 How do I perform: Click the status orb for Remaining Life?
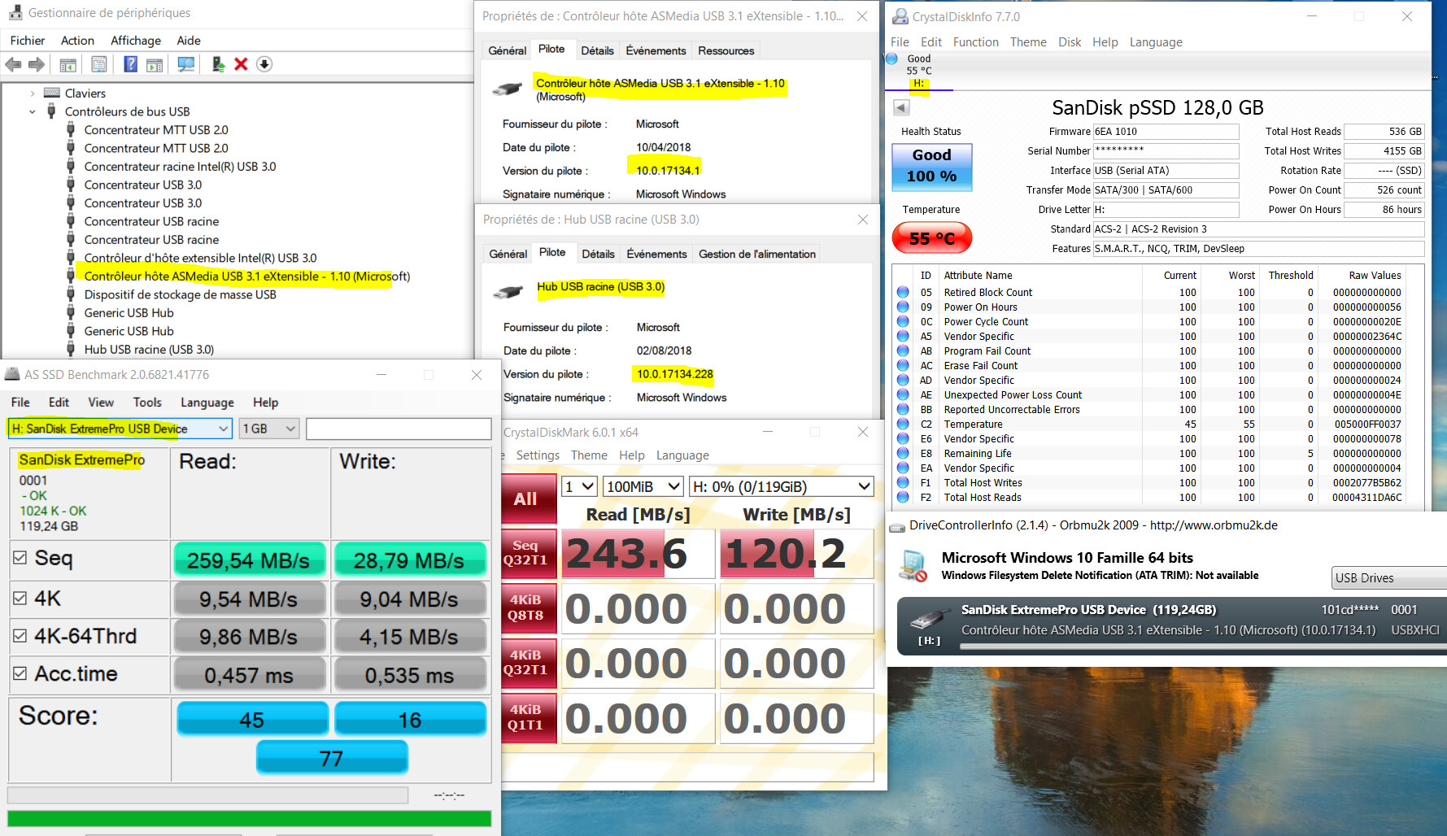[x=903, y=453]
